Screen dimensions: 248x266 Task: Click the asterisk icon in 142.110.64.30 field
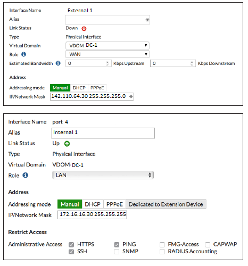pos(131,96)
